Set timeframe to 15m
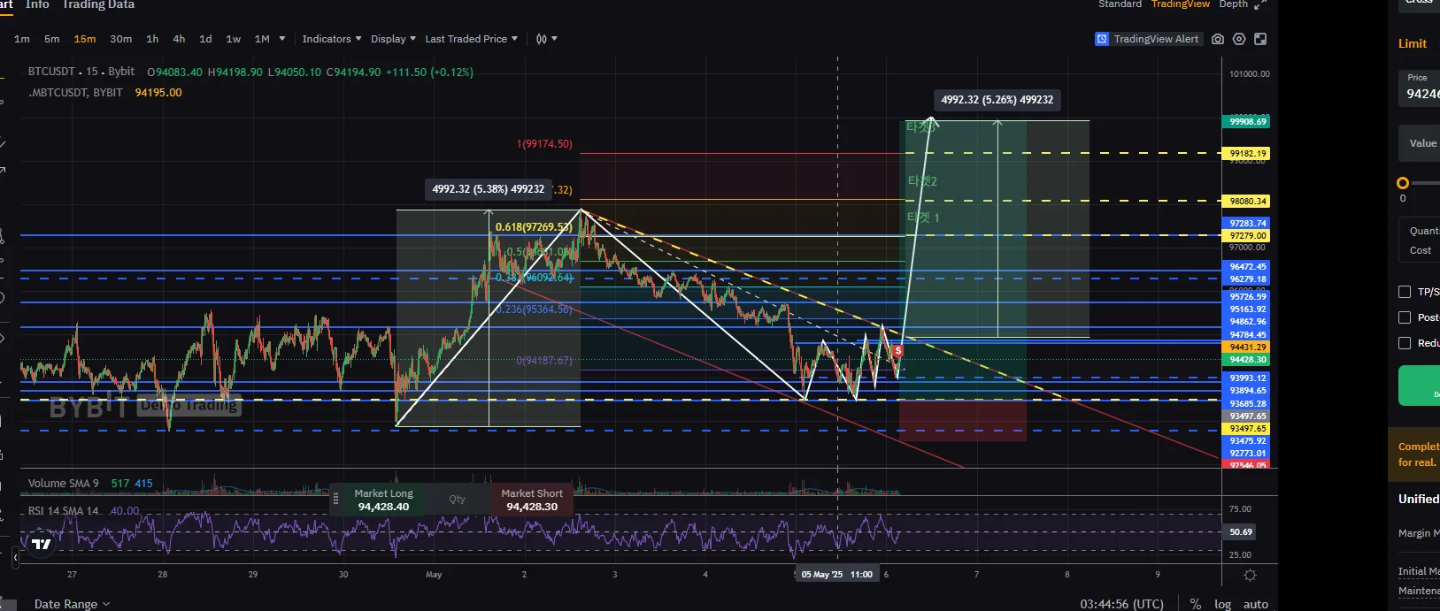 [85, 39]
